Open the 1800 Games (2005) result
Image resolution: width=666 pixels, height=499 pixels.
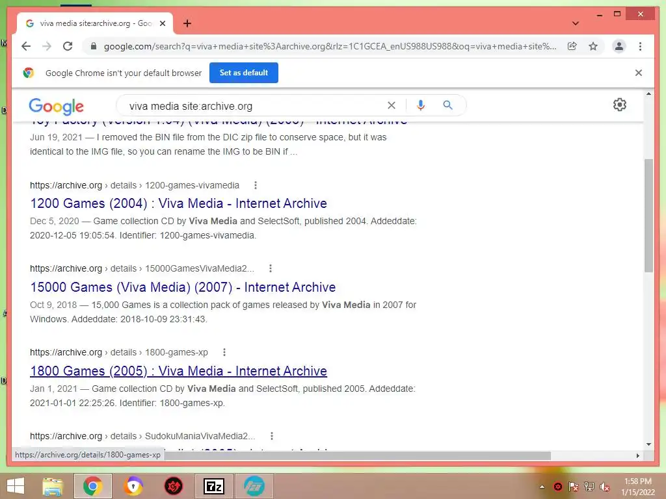coord(178,371)
